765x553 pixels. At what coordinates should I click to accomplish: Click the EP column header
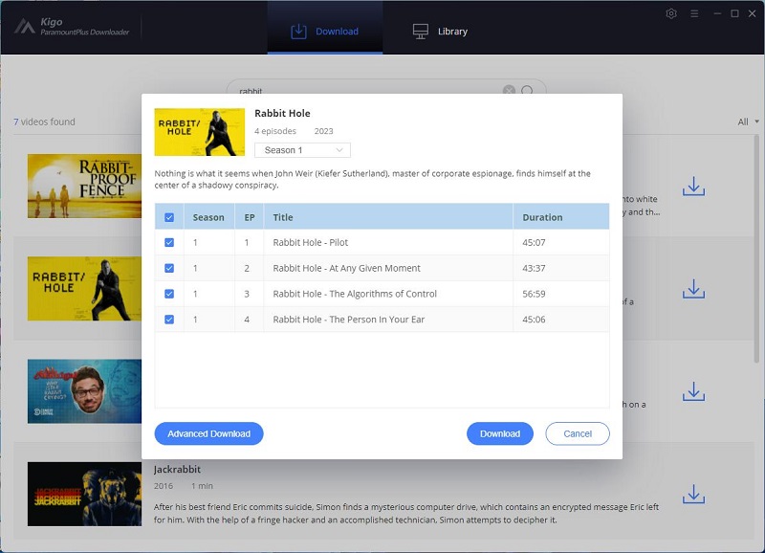point(250,217)
